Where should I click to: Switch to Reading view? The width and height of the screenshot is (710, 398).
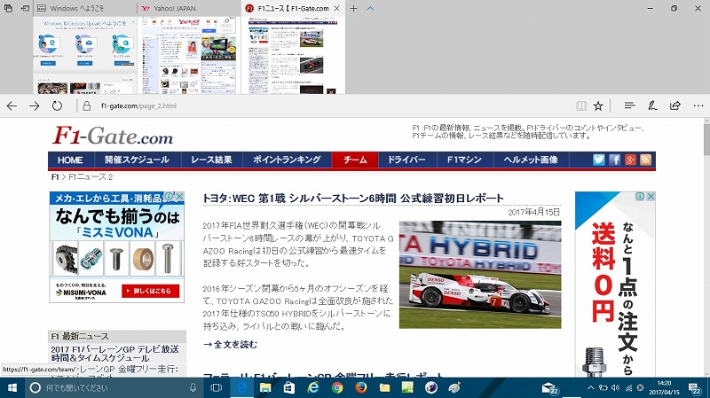581,105
